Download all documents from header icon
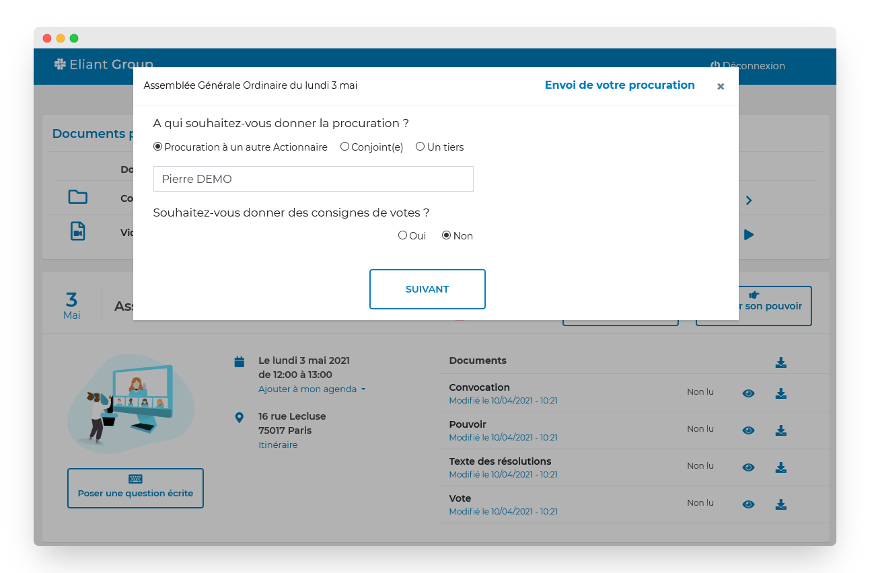The width and height of the screenshot is (870, 573). click(781, 362)
